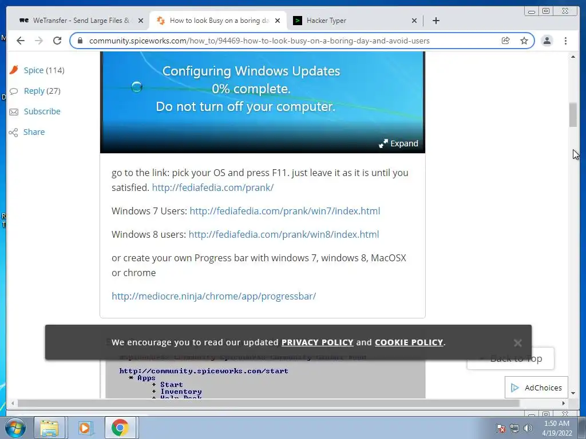View site security lock icon

click(80, 41)
